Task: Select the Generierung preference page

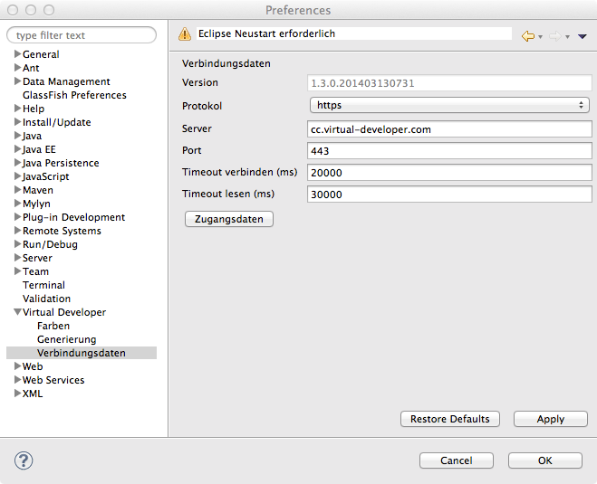Action: [66, 339]
